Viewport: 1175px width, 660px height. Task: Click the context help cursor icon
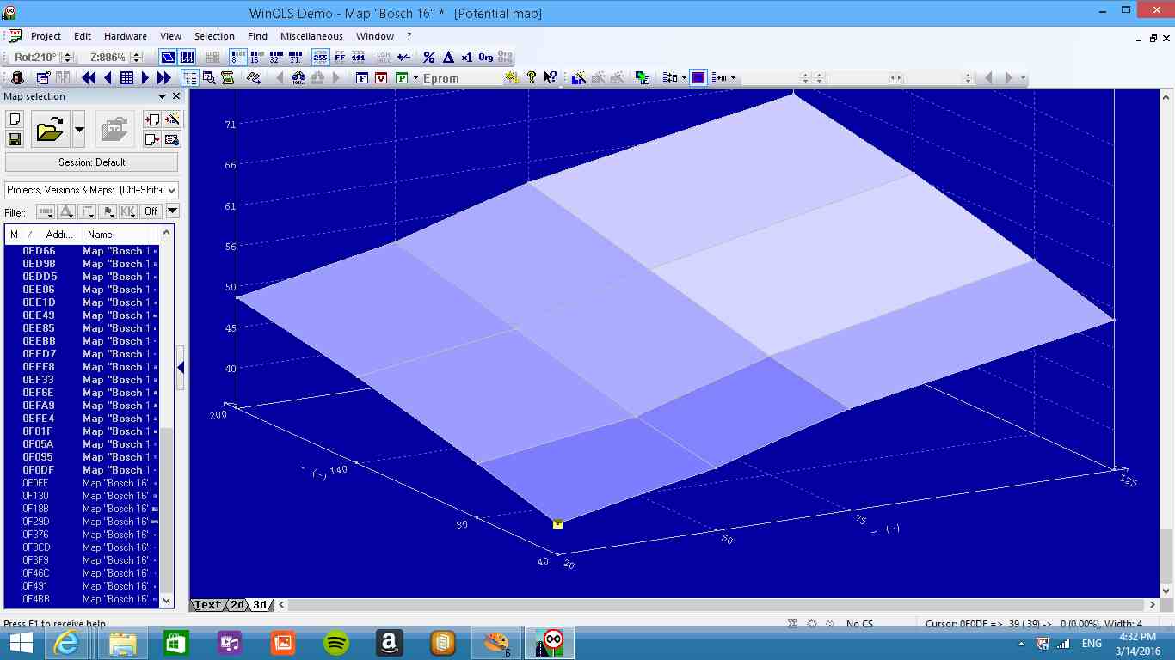(551, 78)
